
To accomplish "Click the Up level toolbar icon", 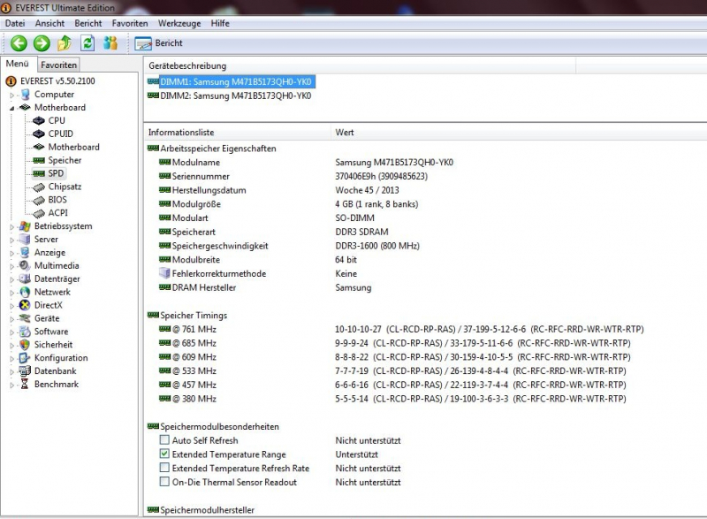I will pyautogui.click(x=65, y=43).
